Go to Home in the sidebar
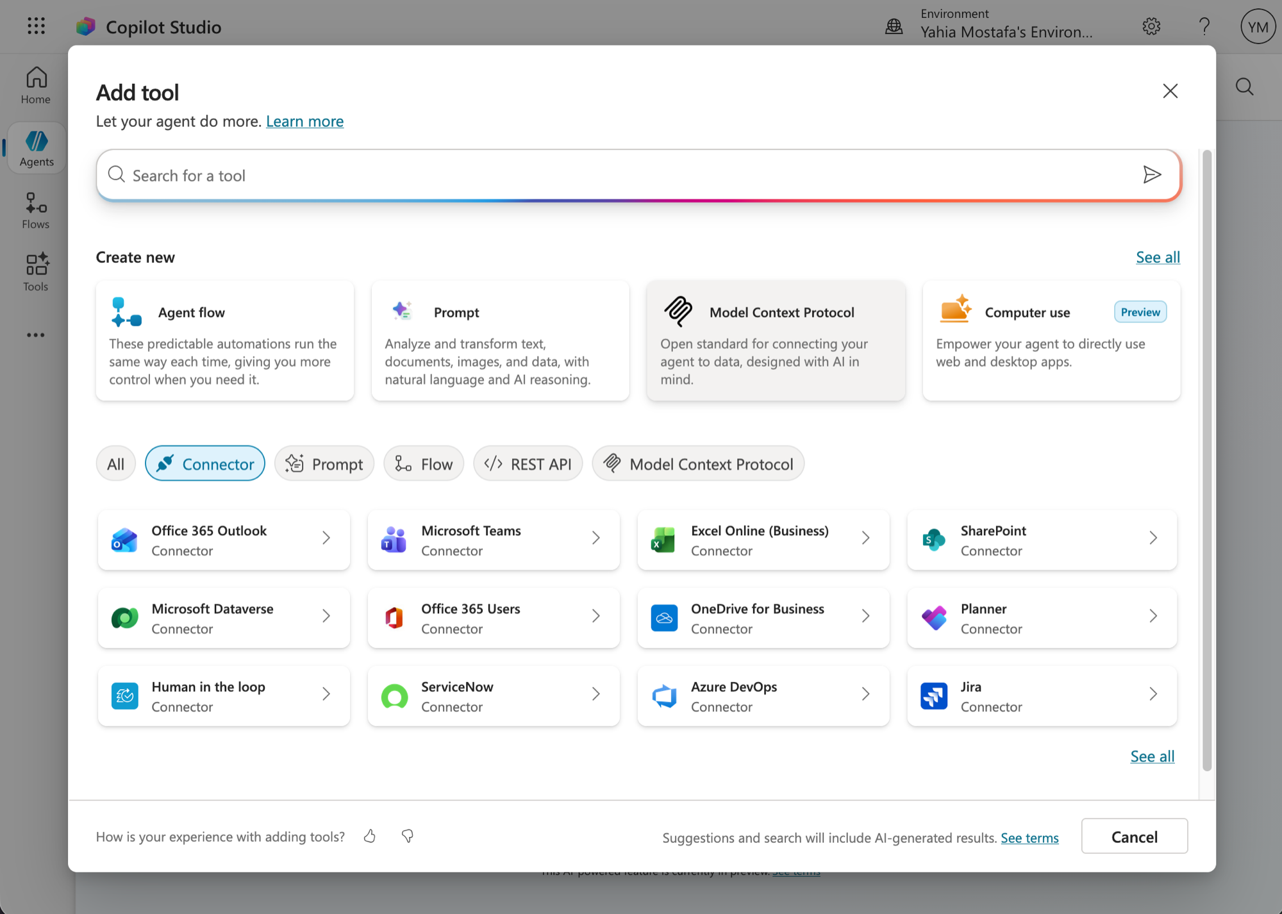 click(36, 85)
